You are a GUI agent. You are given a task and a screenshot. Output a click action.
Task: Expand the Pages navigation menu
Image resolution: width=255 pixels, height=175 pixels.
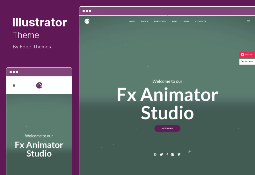tap(144, 21)
